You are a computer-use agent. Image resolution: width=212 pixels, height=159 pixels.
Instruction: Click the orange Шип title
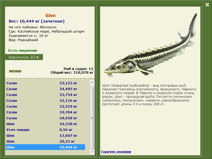[x=50, y=15]
